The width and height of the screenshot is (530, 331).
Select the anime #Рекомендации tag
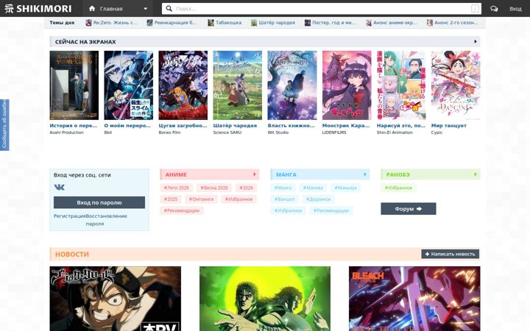pyautogui.click(x=182, y=210)
